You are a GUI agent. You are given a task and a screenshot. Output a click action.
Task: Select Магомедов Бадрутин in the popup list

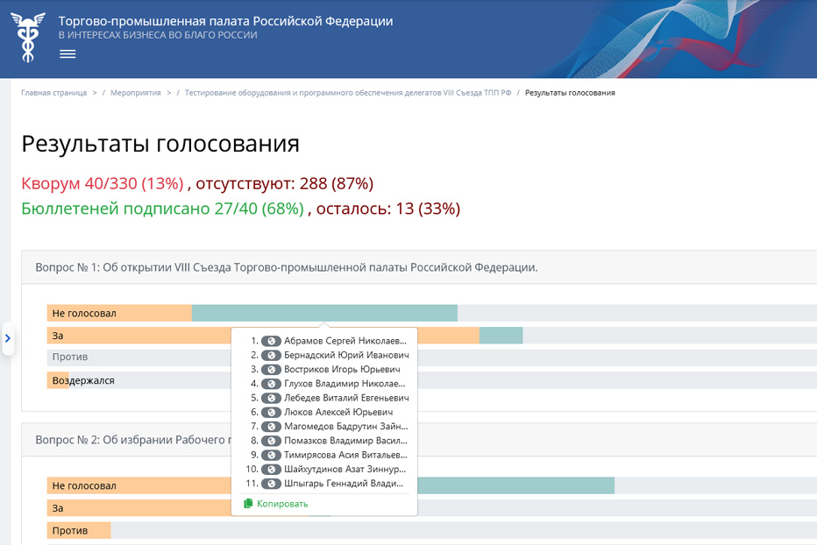pyautogui.click(x=345, y=426)
